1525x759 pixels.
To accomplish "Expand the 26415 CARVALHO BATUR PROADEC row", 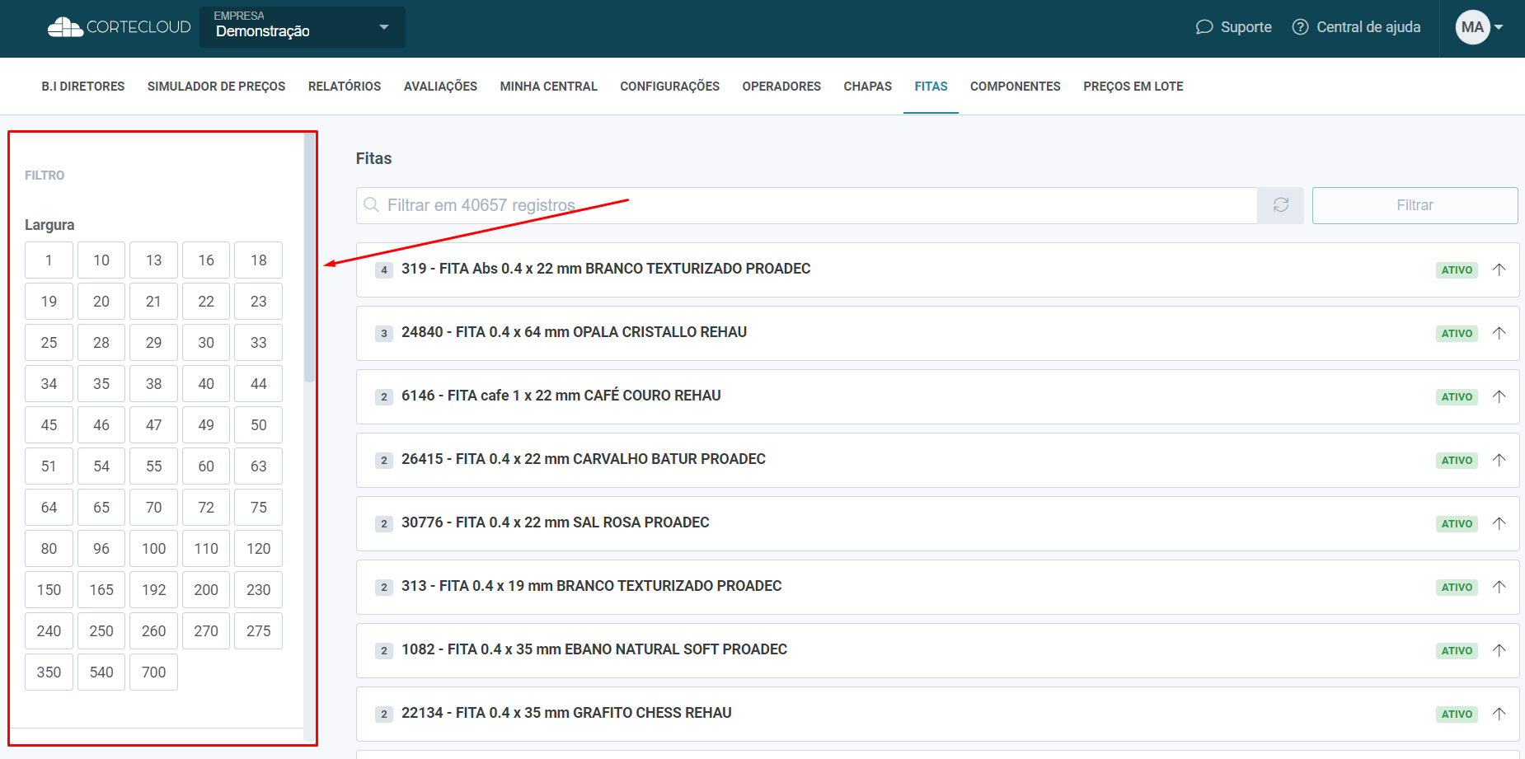I will tap(584, 459).
